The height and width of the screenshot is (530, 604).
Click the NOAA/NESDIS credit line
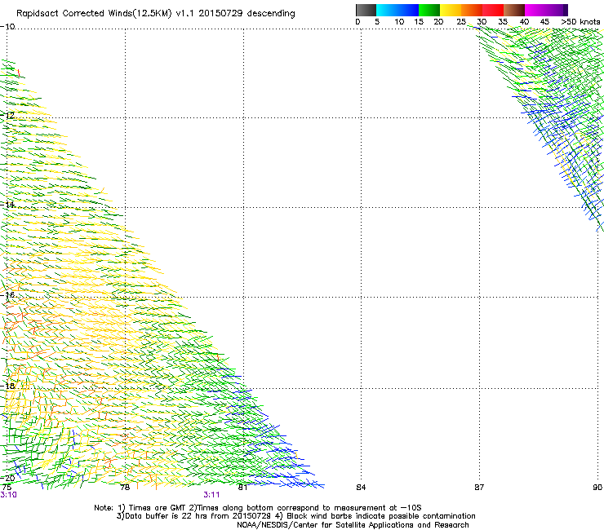pyautogui.click(x=353, y=525)
